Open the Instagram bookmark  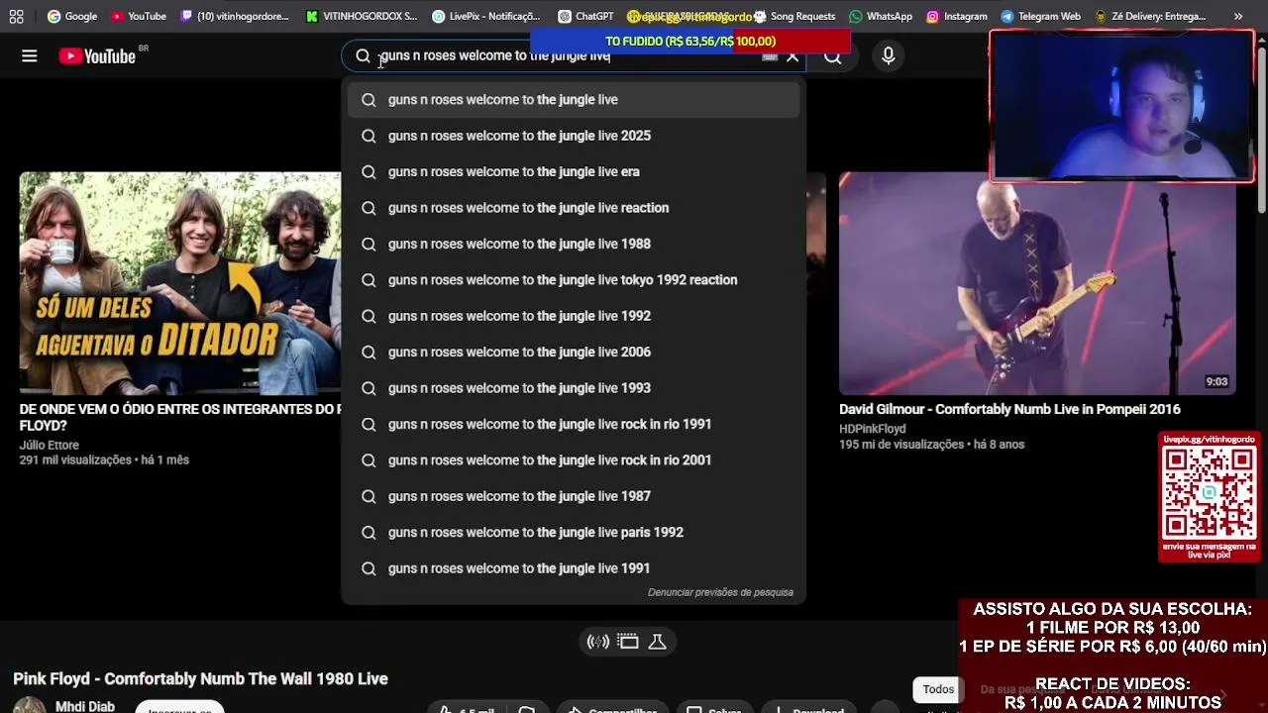coord(957,16)
